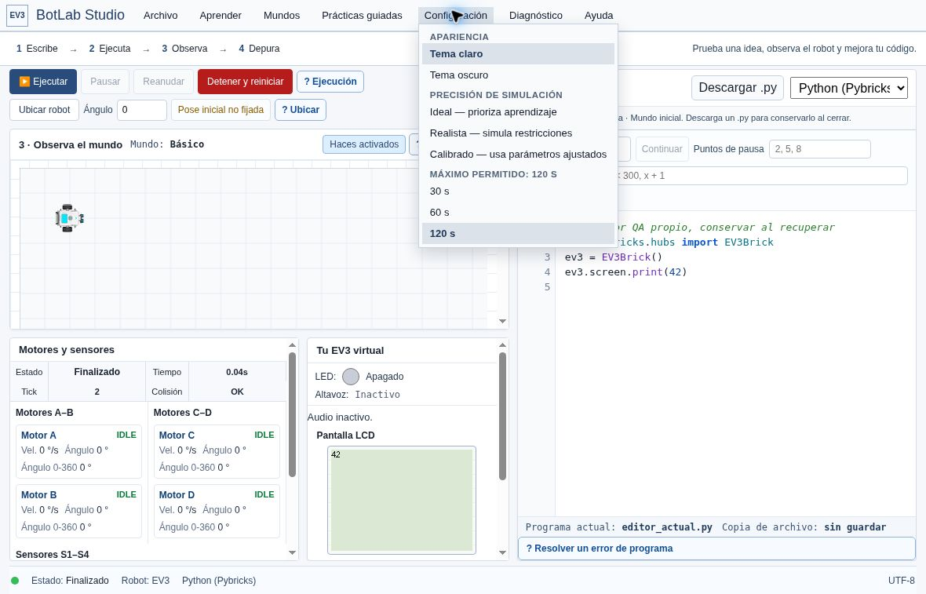Click code line 4 ev3.screen.print(42)
The width and height of the screenshot is (926, 594).
tap(626, 272)
